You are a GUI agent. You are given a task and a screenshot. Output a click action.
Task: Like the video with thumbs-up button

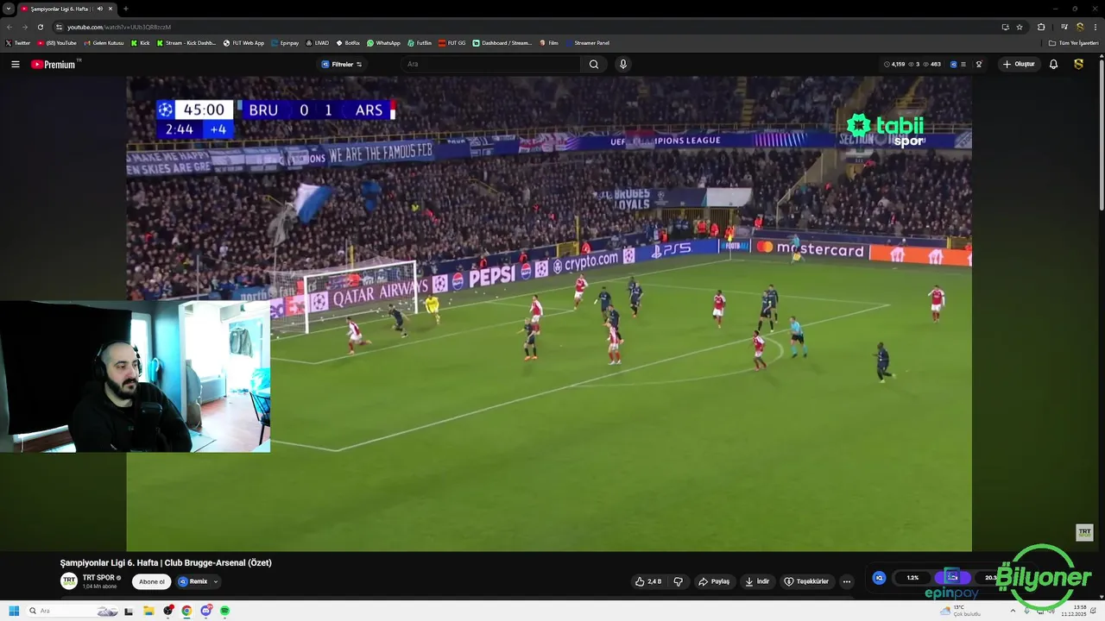[648, 581]
